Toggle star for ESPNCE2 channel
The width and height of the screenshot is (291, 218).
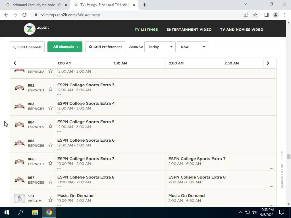point(51,71)
